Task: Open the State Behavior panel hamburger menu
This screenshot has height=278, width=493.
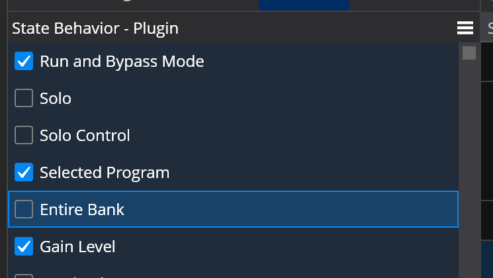Action: [x=465, y=28]
